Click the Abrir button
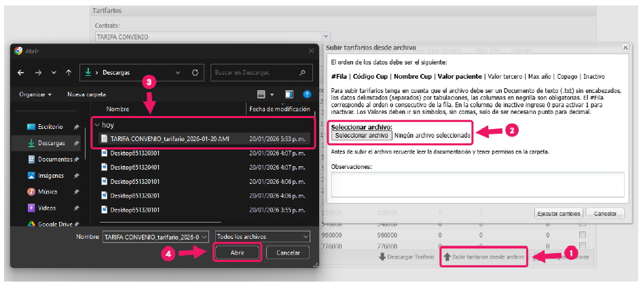 pyautogui.click(x=237, y=253)
